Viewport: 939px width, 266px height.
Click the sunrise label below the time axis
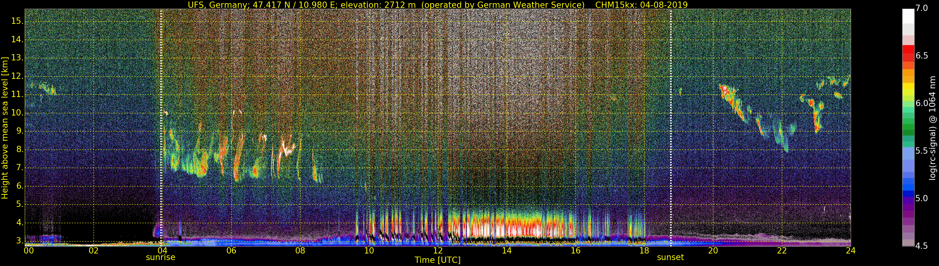[160, 257]
